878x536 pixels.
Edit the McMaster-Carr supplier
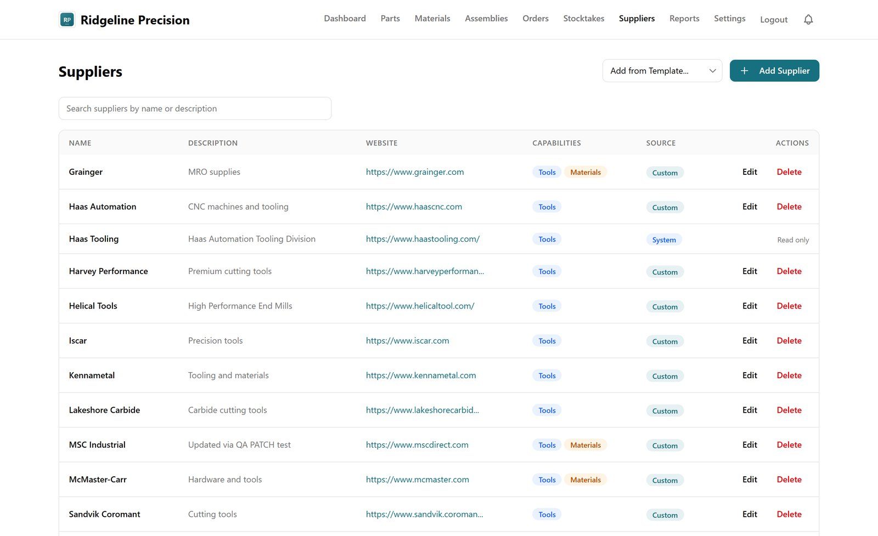[750, 480]
